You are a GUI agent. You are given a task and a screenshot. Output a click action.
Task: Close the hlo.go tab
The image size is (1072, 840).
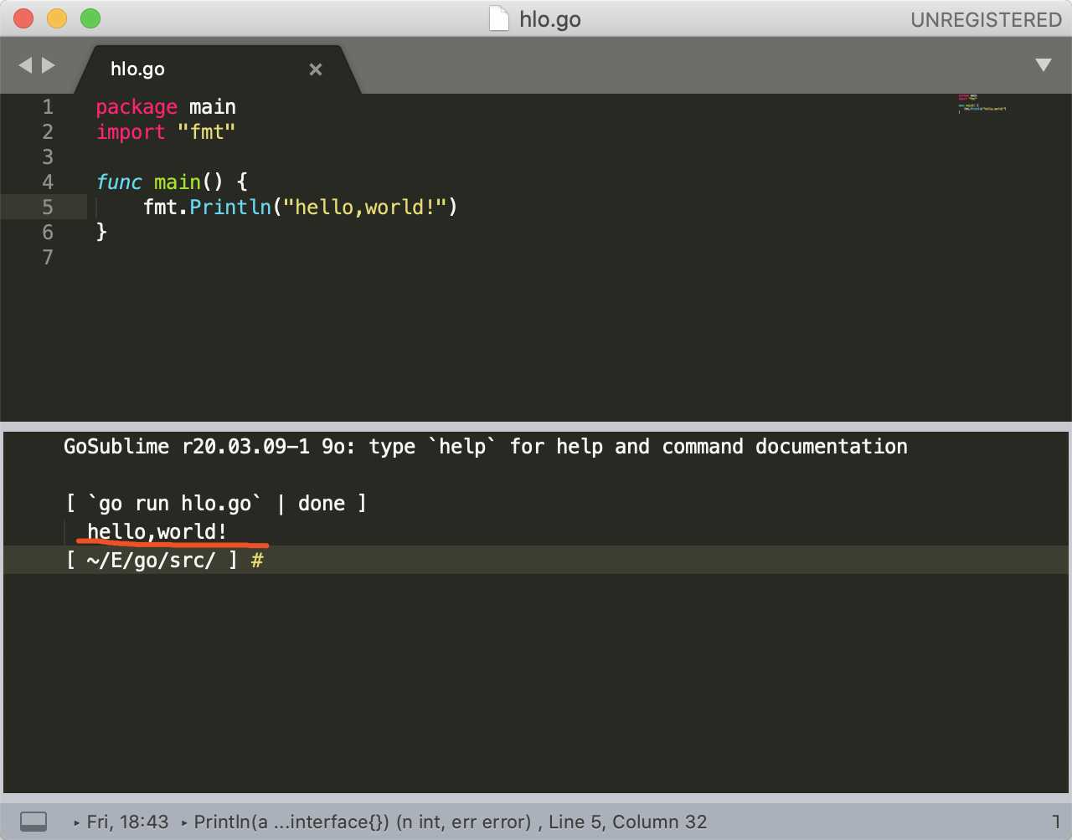pyautogui.click(x=316, y=69)
